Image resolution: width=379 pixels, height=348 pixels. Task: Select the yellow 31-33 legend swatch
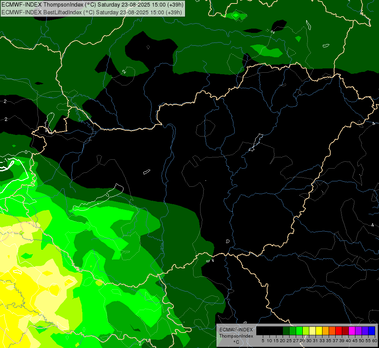coord(319,331)
